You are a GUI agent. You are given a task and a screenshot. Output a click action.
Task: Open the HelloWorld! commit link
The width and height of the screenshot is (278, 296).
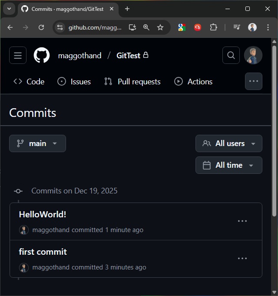point(43,214)
